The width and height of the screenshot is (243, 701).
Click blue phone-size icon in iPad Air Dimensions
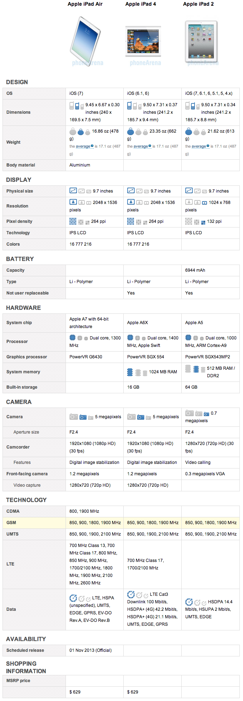coord(77,106)
